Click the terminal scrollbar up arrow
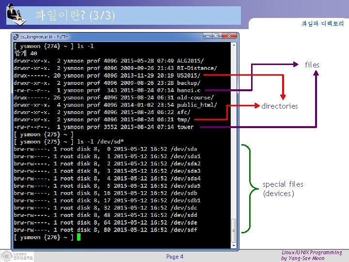Screen dimensions: 349x262 coord(234,45)
